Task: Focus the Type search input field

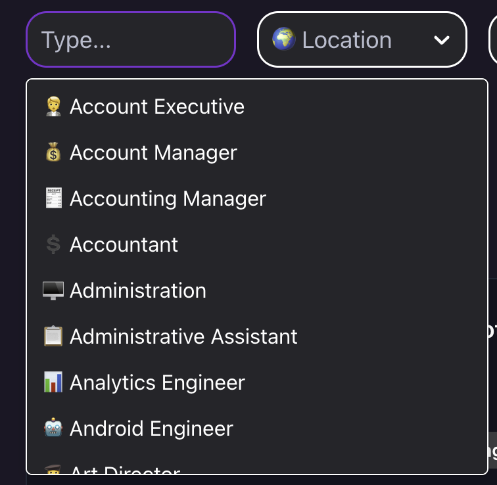Action: pyautogui.click(x=131, y=40)
